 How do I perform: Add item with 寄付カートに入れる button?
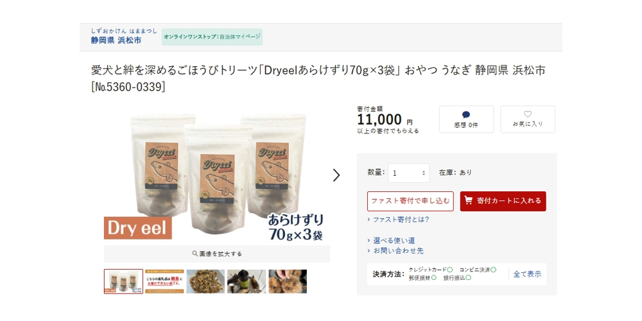pos(503,201)
